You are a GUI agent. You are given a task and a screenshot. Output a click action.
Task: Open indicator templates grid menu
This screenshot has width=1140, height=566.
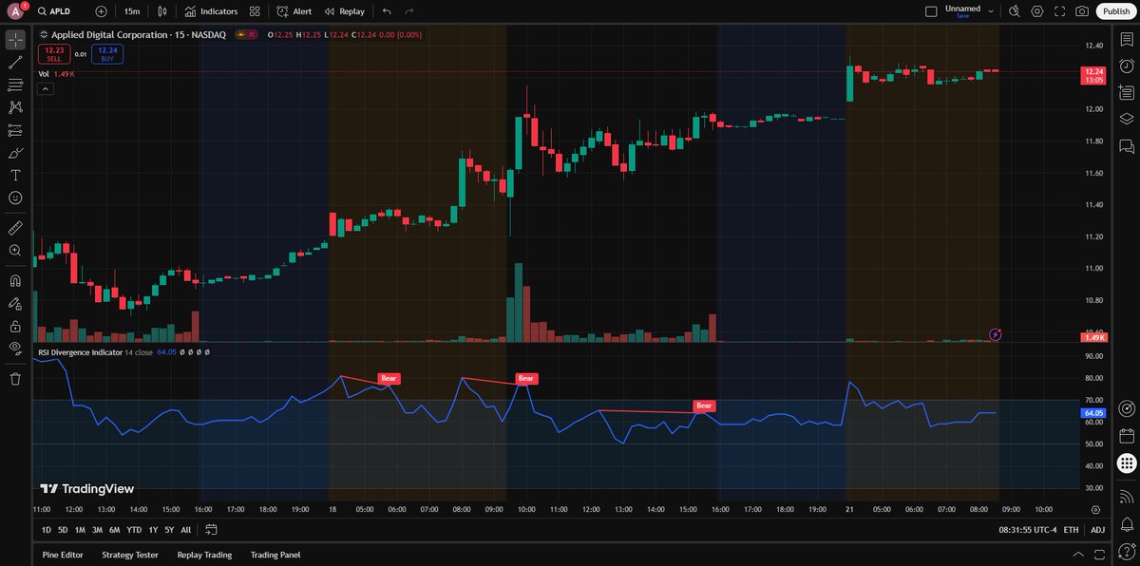point(255,11)
